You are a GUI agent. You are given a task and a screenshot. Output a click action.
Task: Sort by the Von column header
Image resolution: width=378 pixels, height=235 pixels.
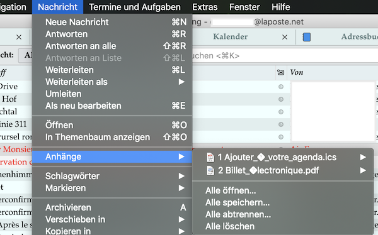tap(297, 72)
